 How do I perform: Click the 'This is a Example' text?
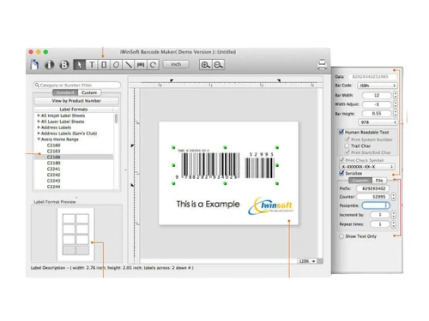click(x=208, y=204)
